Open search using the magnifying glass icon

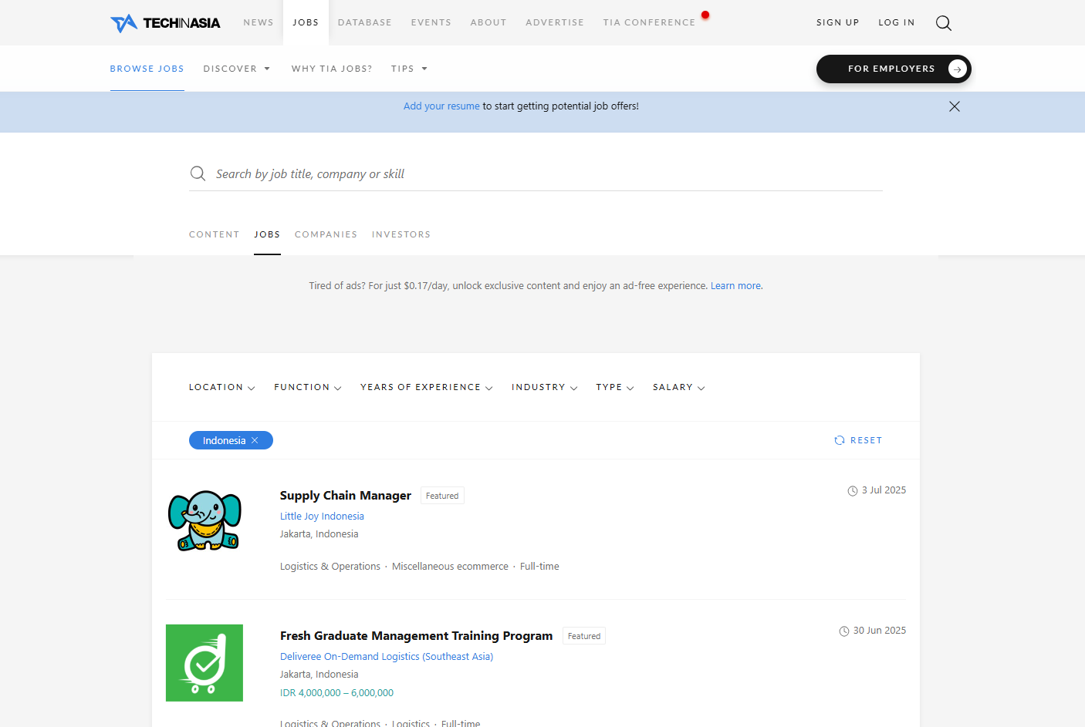click(943, 23)
